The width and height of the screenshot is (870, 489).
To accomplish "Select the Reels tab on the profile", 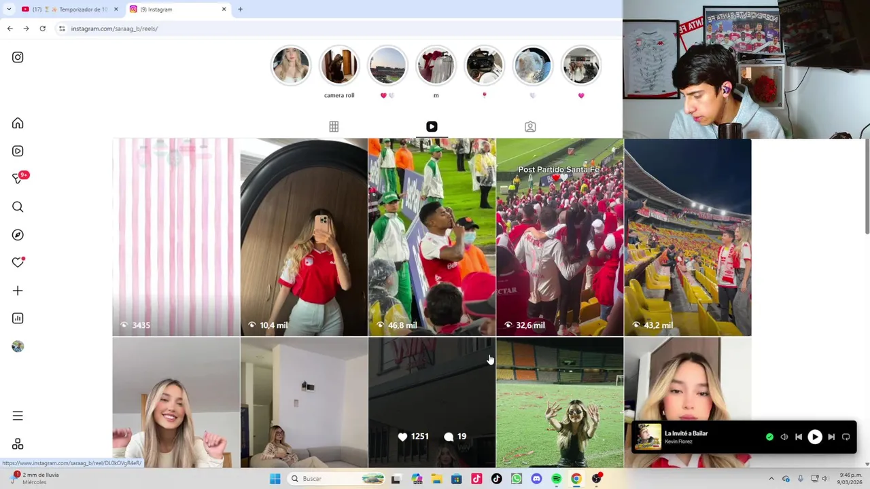I will click(432, 126).
